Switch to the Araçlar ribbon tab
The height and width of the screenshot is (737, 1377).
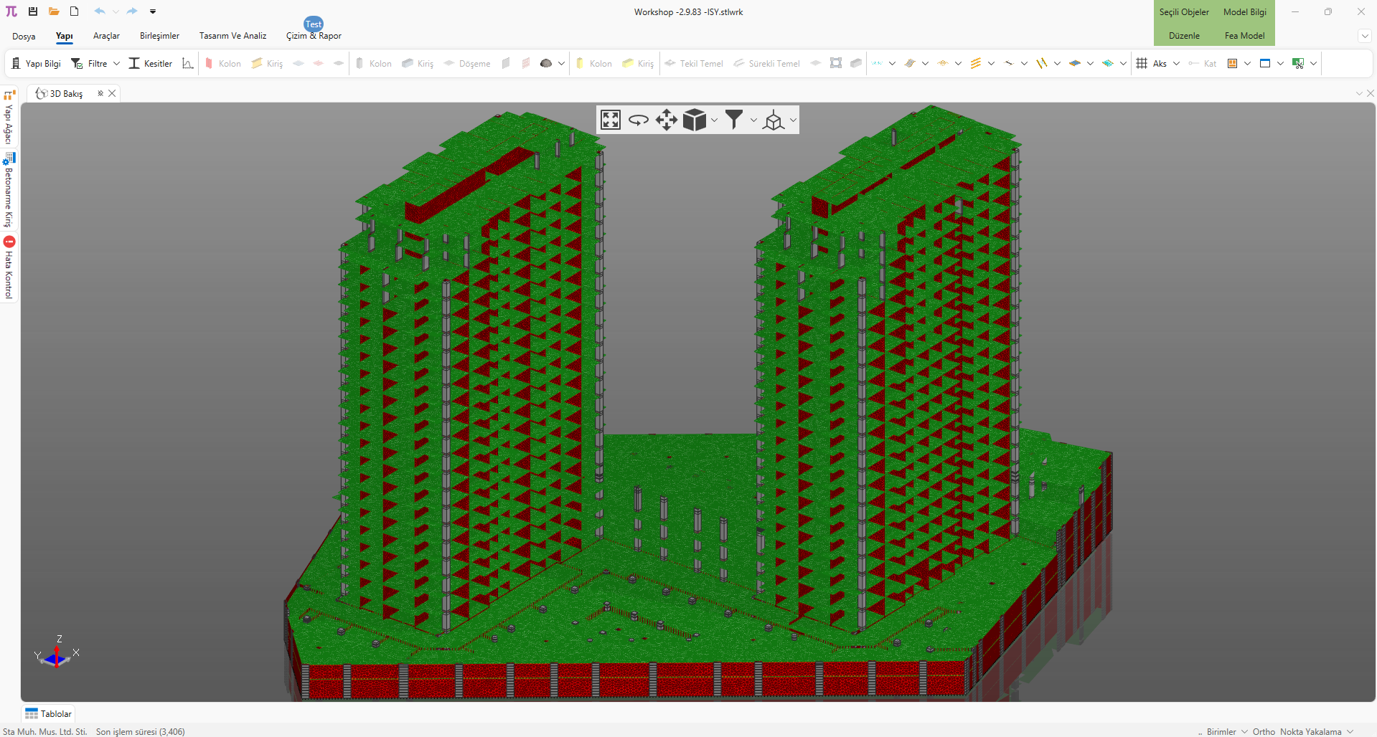tap(106, 36)
